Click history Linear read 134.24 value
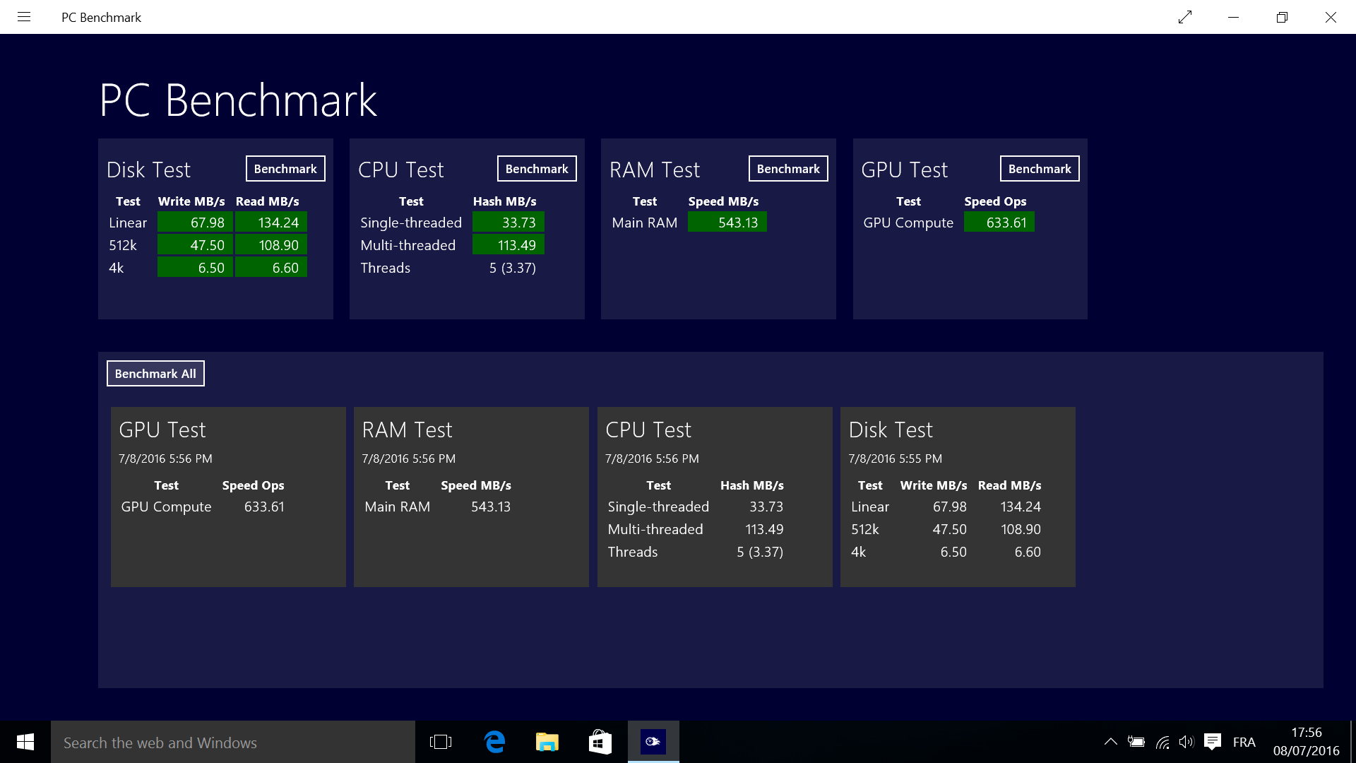 tap(1021, 507)
